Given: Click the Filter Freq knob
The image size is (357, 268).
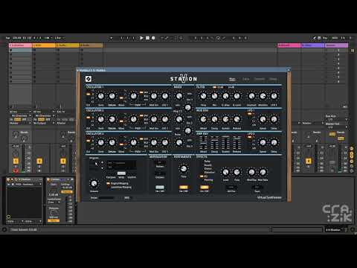Looking at the screenshot, I should coord(203,96).
